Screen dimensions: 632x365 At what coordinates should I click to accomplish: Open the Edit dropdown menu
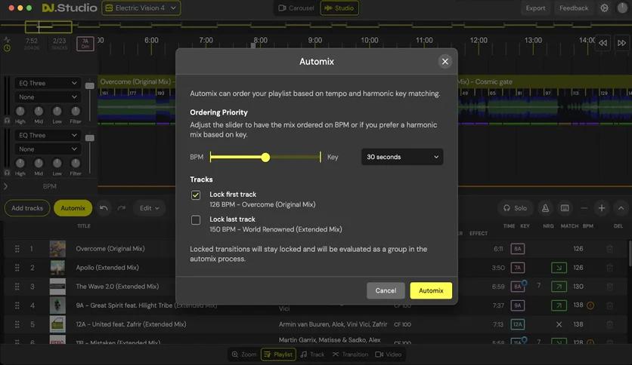(x=149, y=208)
